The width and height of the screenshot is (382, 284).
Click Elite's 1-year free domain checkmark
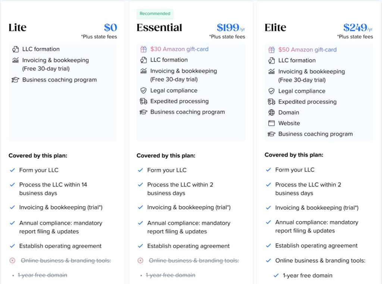(x=276, y=276)
